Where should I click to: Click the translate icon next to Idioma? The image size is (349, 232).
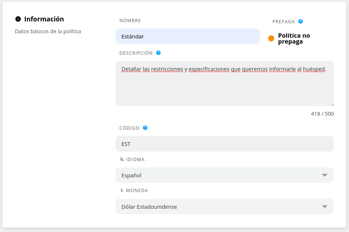(x=122, y=160)
